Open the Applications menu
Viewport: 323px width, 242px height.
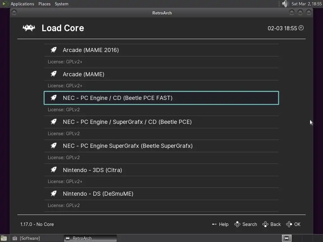22,4
